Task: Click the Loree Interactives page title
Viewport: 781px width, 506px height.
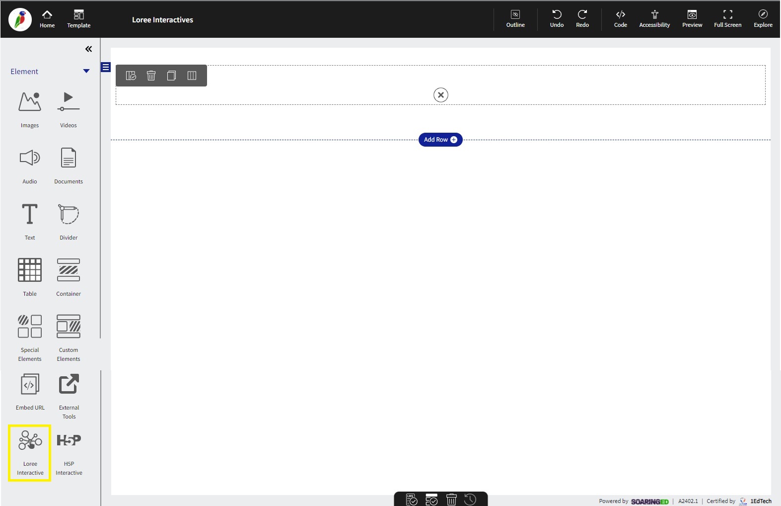Action: [162, 20]
